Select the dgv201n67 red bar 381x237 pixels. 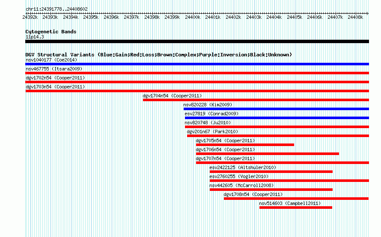click(x=278, y=136)
